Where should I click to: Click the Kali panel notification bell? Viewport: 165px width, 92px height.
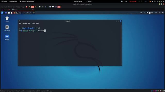point(147,13)
